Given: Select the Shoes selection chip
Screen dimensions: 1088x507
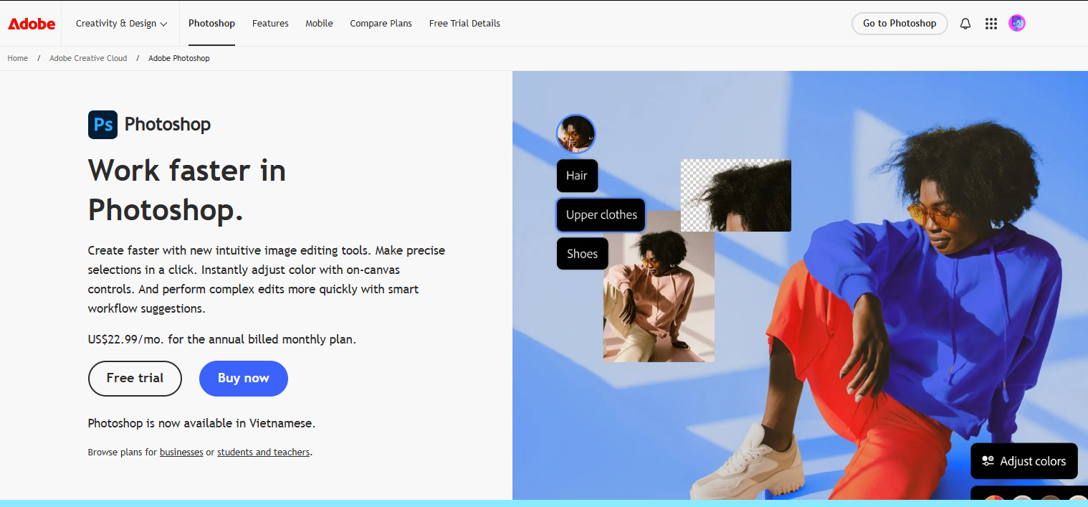Looking at the screenshot, I should 582,254.
